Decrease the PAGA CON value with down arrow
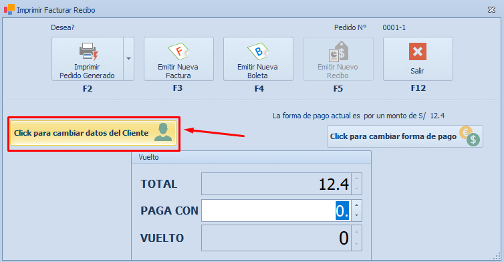The height and width of the screenshot is (262, 504). click(x=357, y=216)
